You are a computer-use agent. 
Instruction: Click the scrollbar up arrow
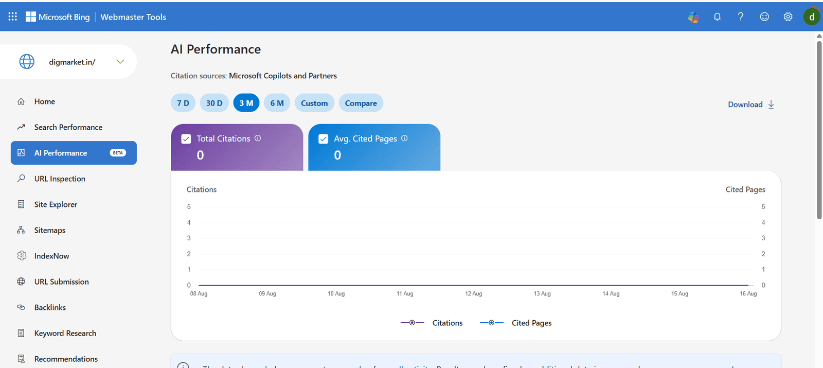819,36
